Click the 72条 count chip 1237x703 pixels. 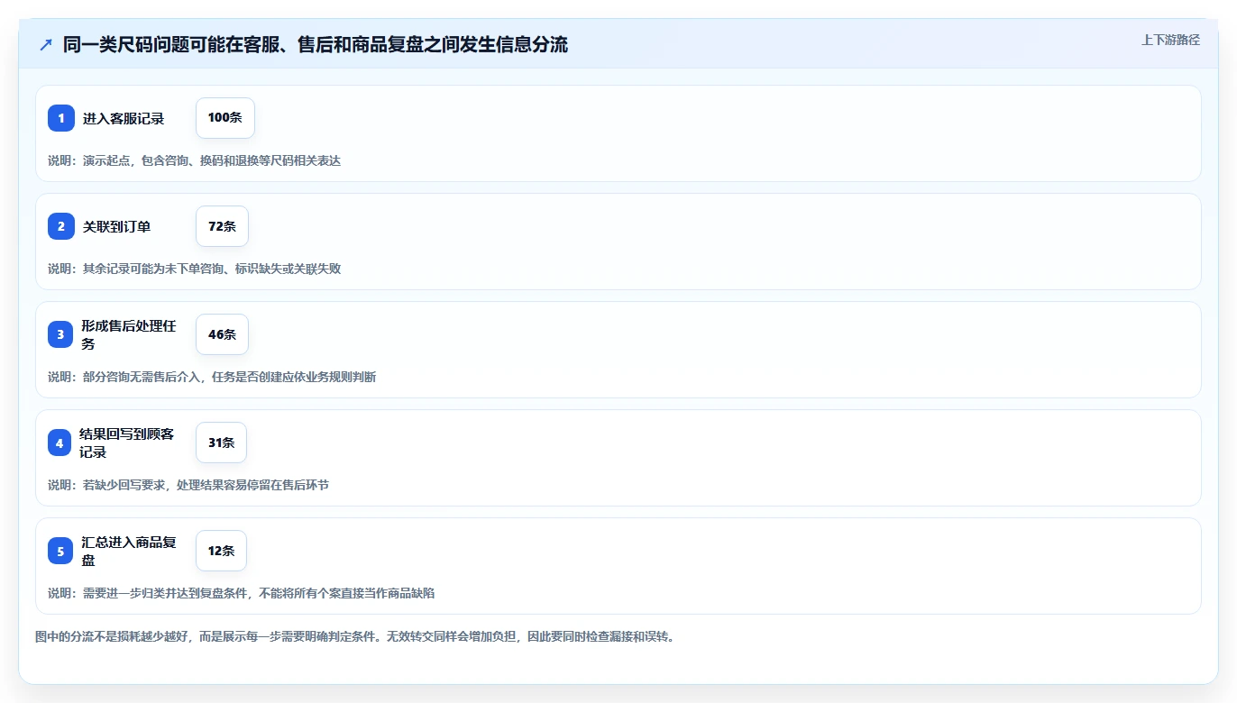tap(222, 226)
